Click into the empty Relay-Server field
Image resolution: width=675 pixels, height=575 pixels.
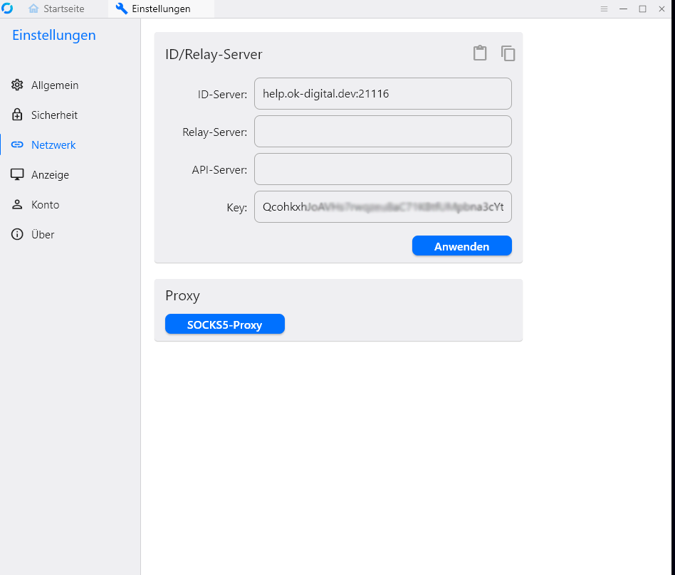click(382, 132)
